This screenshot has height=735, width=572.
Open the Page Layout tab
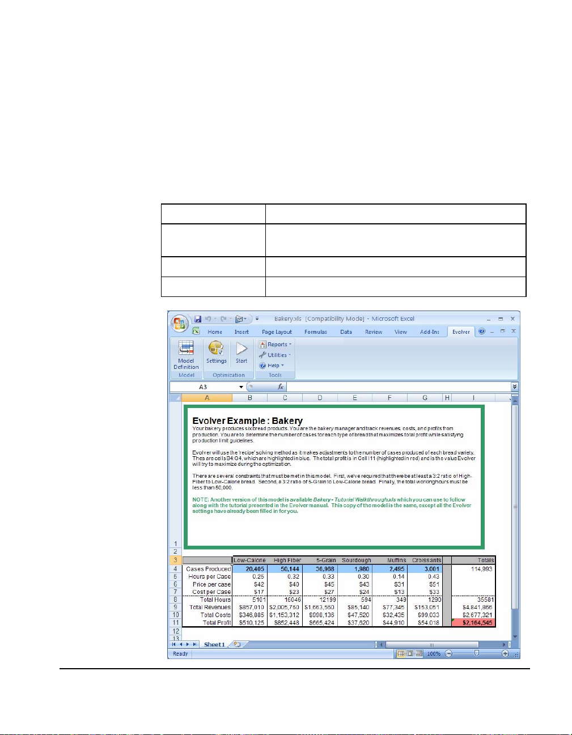pyautogui.click(x=277, y=332)
